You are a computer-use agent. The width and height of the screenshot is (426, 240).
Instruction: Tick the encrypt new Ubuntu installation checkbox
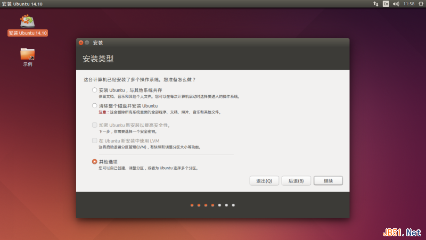(94, 125)
